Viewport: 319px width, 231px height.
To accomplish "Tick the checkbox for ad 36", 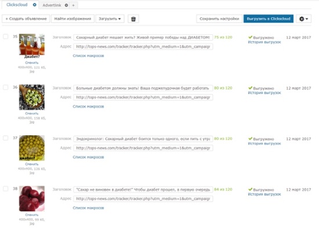I will click(5, 87).
